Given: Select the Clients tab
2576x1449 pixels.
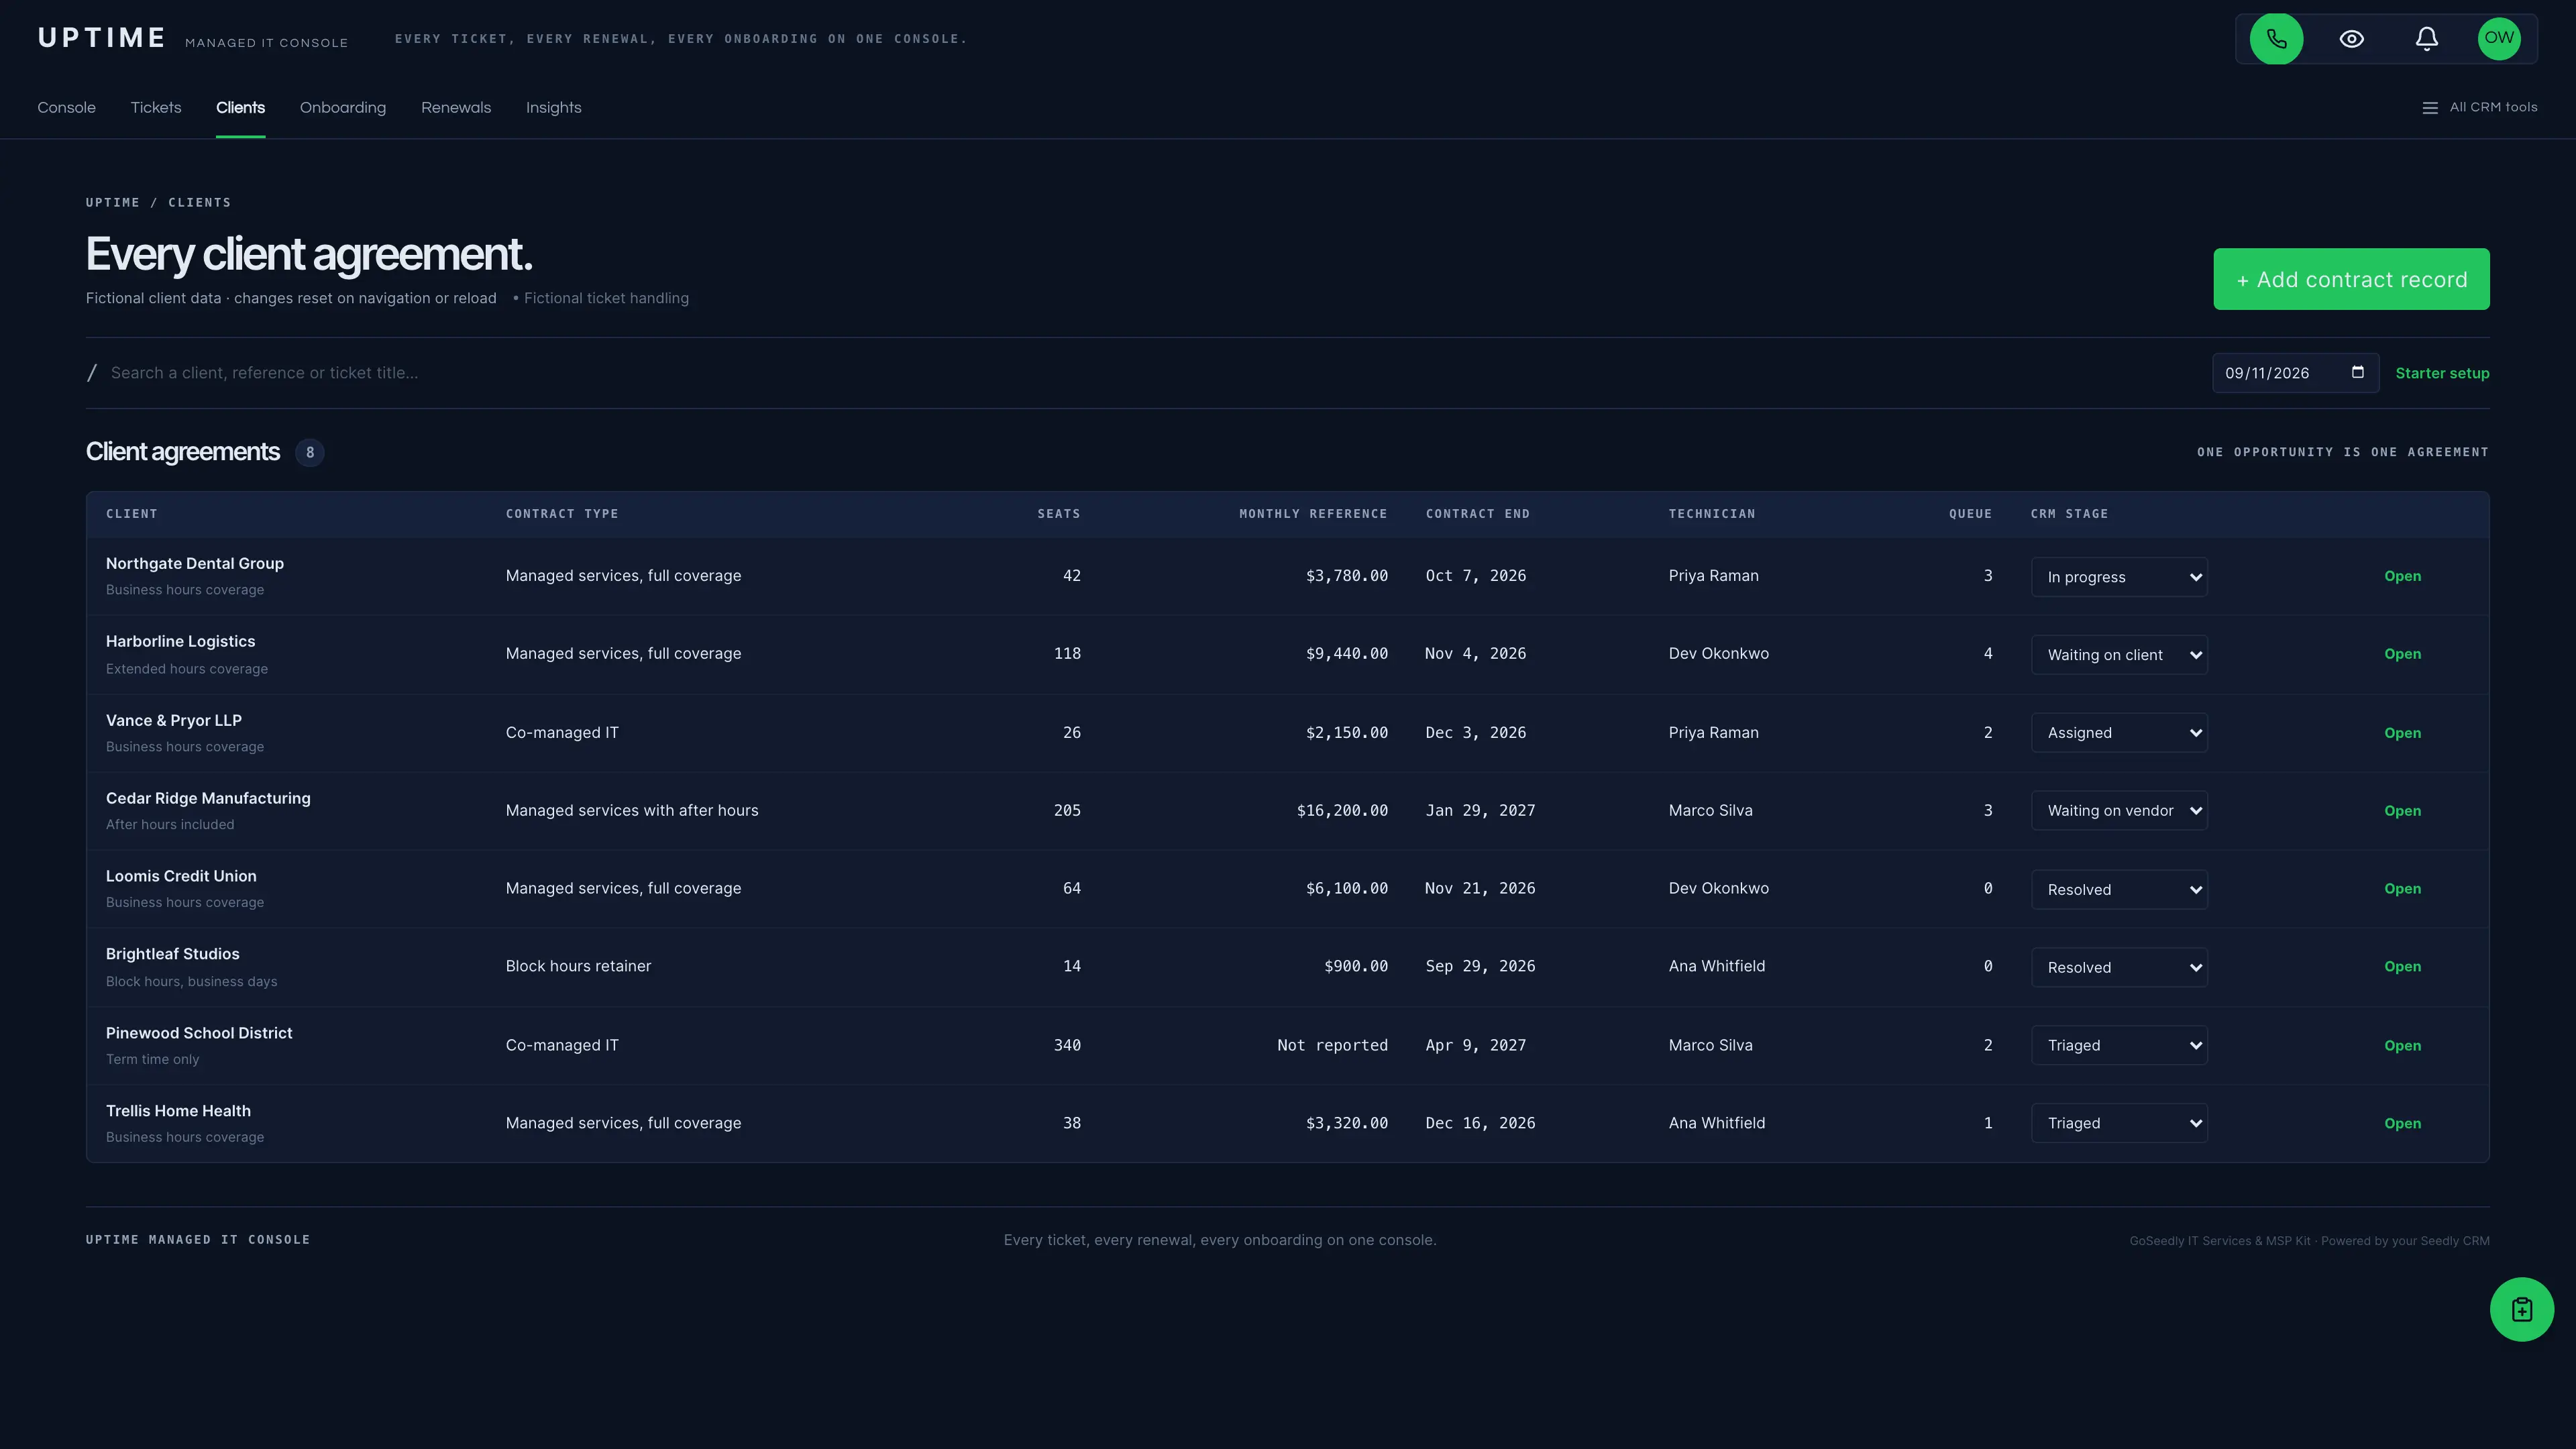Looking at the screenshot, I should [x=241, y=108].
